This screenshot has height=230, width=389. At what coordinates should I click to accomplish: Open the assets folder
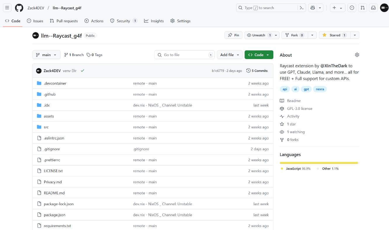pyautogui.click(x=49, y=116)
